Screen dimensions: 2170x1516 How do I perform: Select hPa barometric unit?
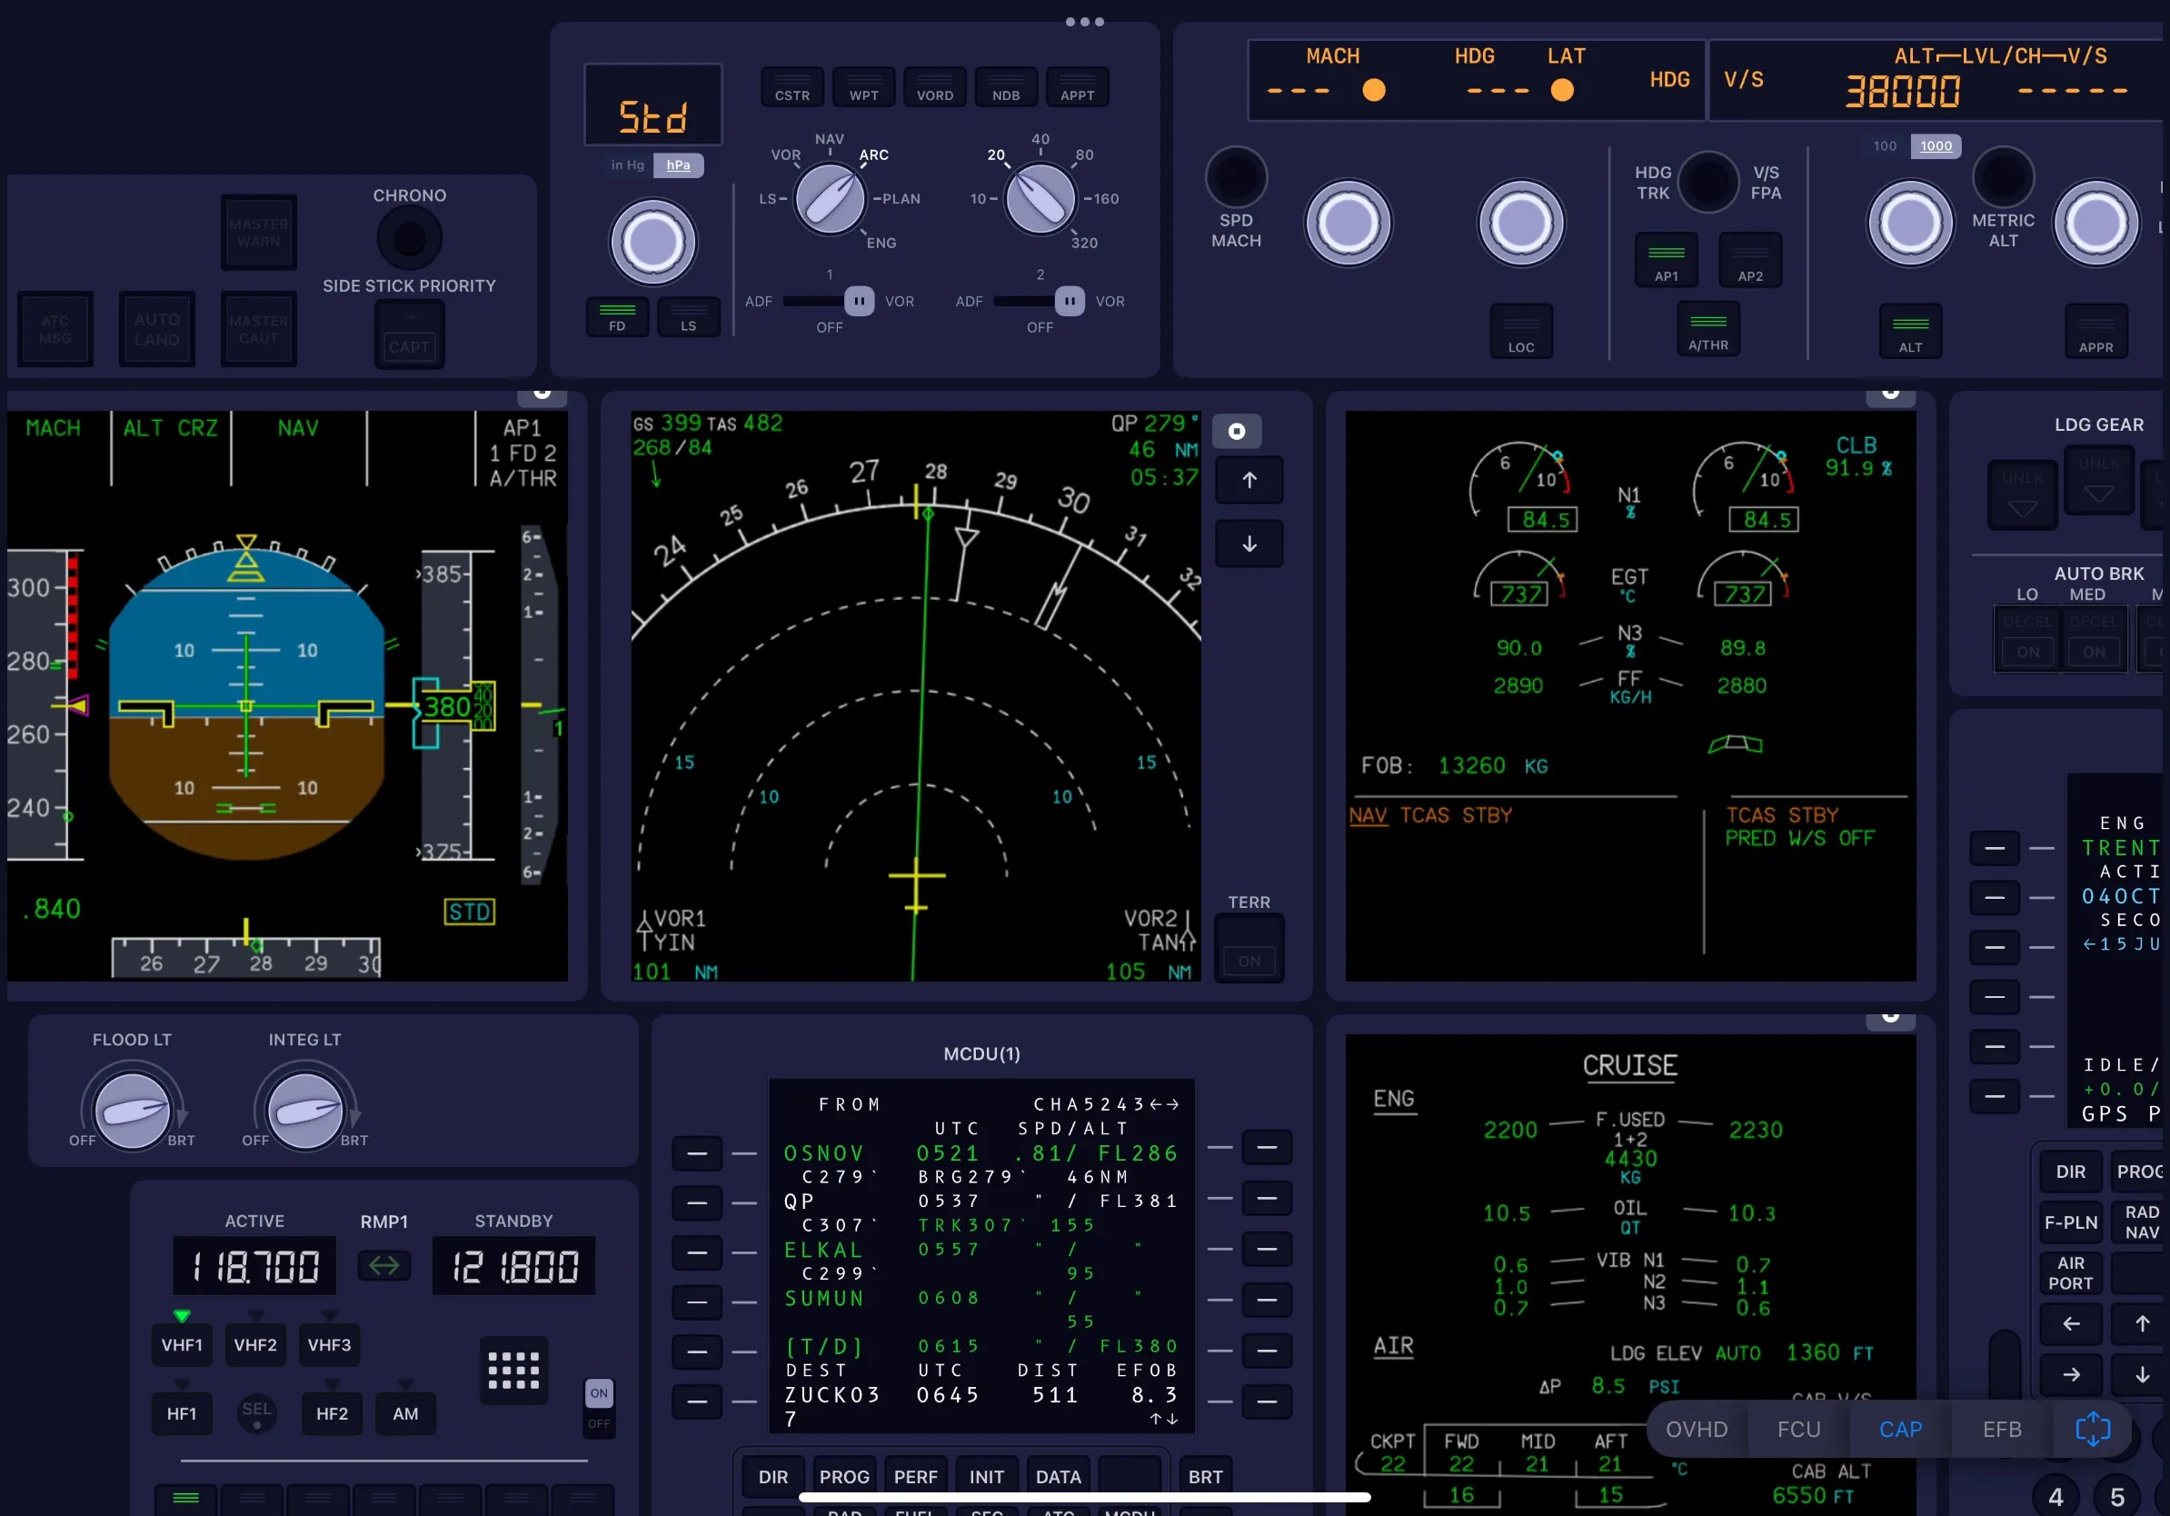(679, 165)
